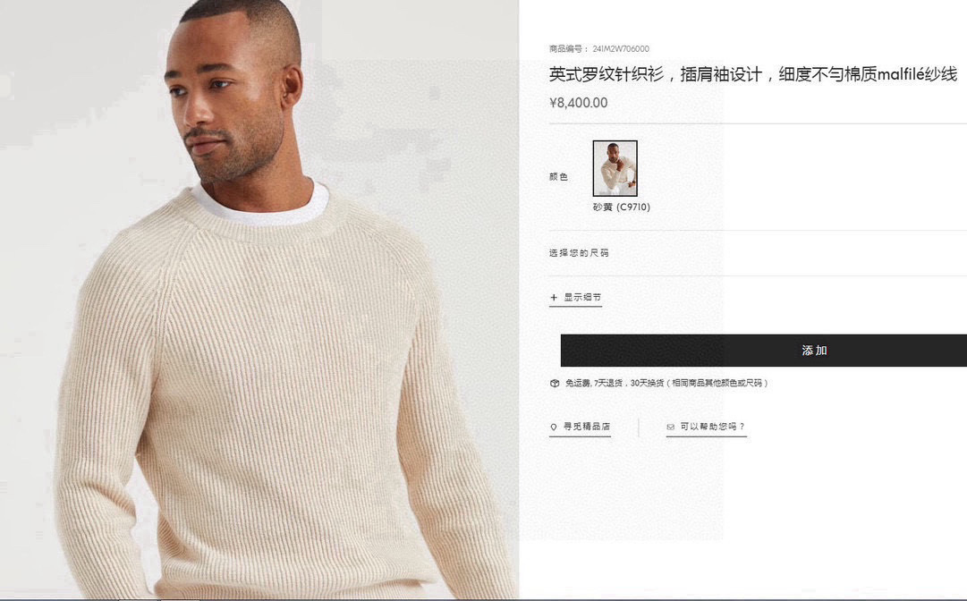Click the 砂黄 (C9710) color name label
Image resolution: width=967 pixels, height=601 pixels.
[x=622, y=207]
